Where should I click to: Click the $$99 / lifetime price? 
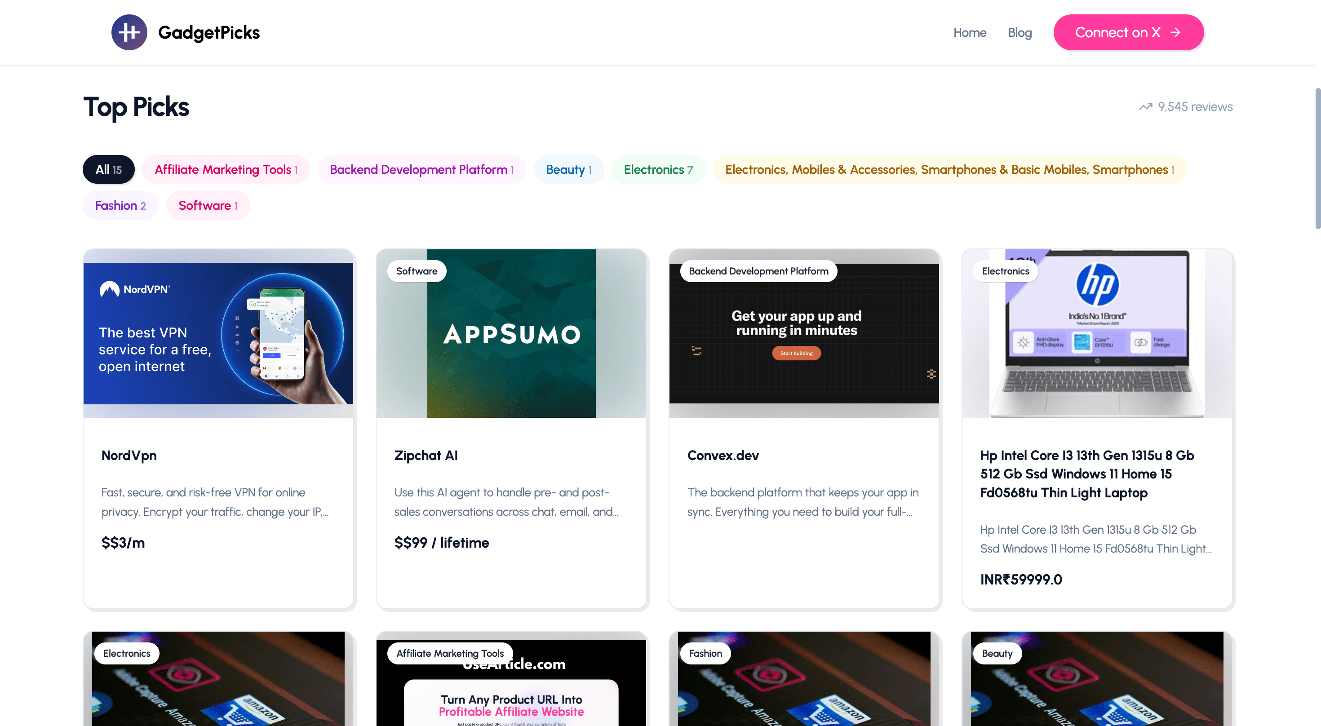point(441,542)
